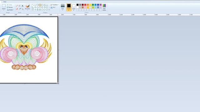Viewport: 200px width, 112px height.
Task: Choose the Pentagon shape
Action: pyautogui.click(x=37, y=7)
